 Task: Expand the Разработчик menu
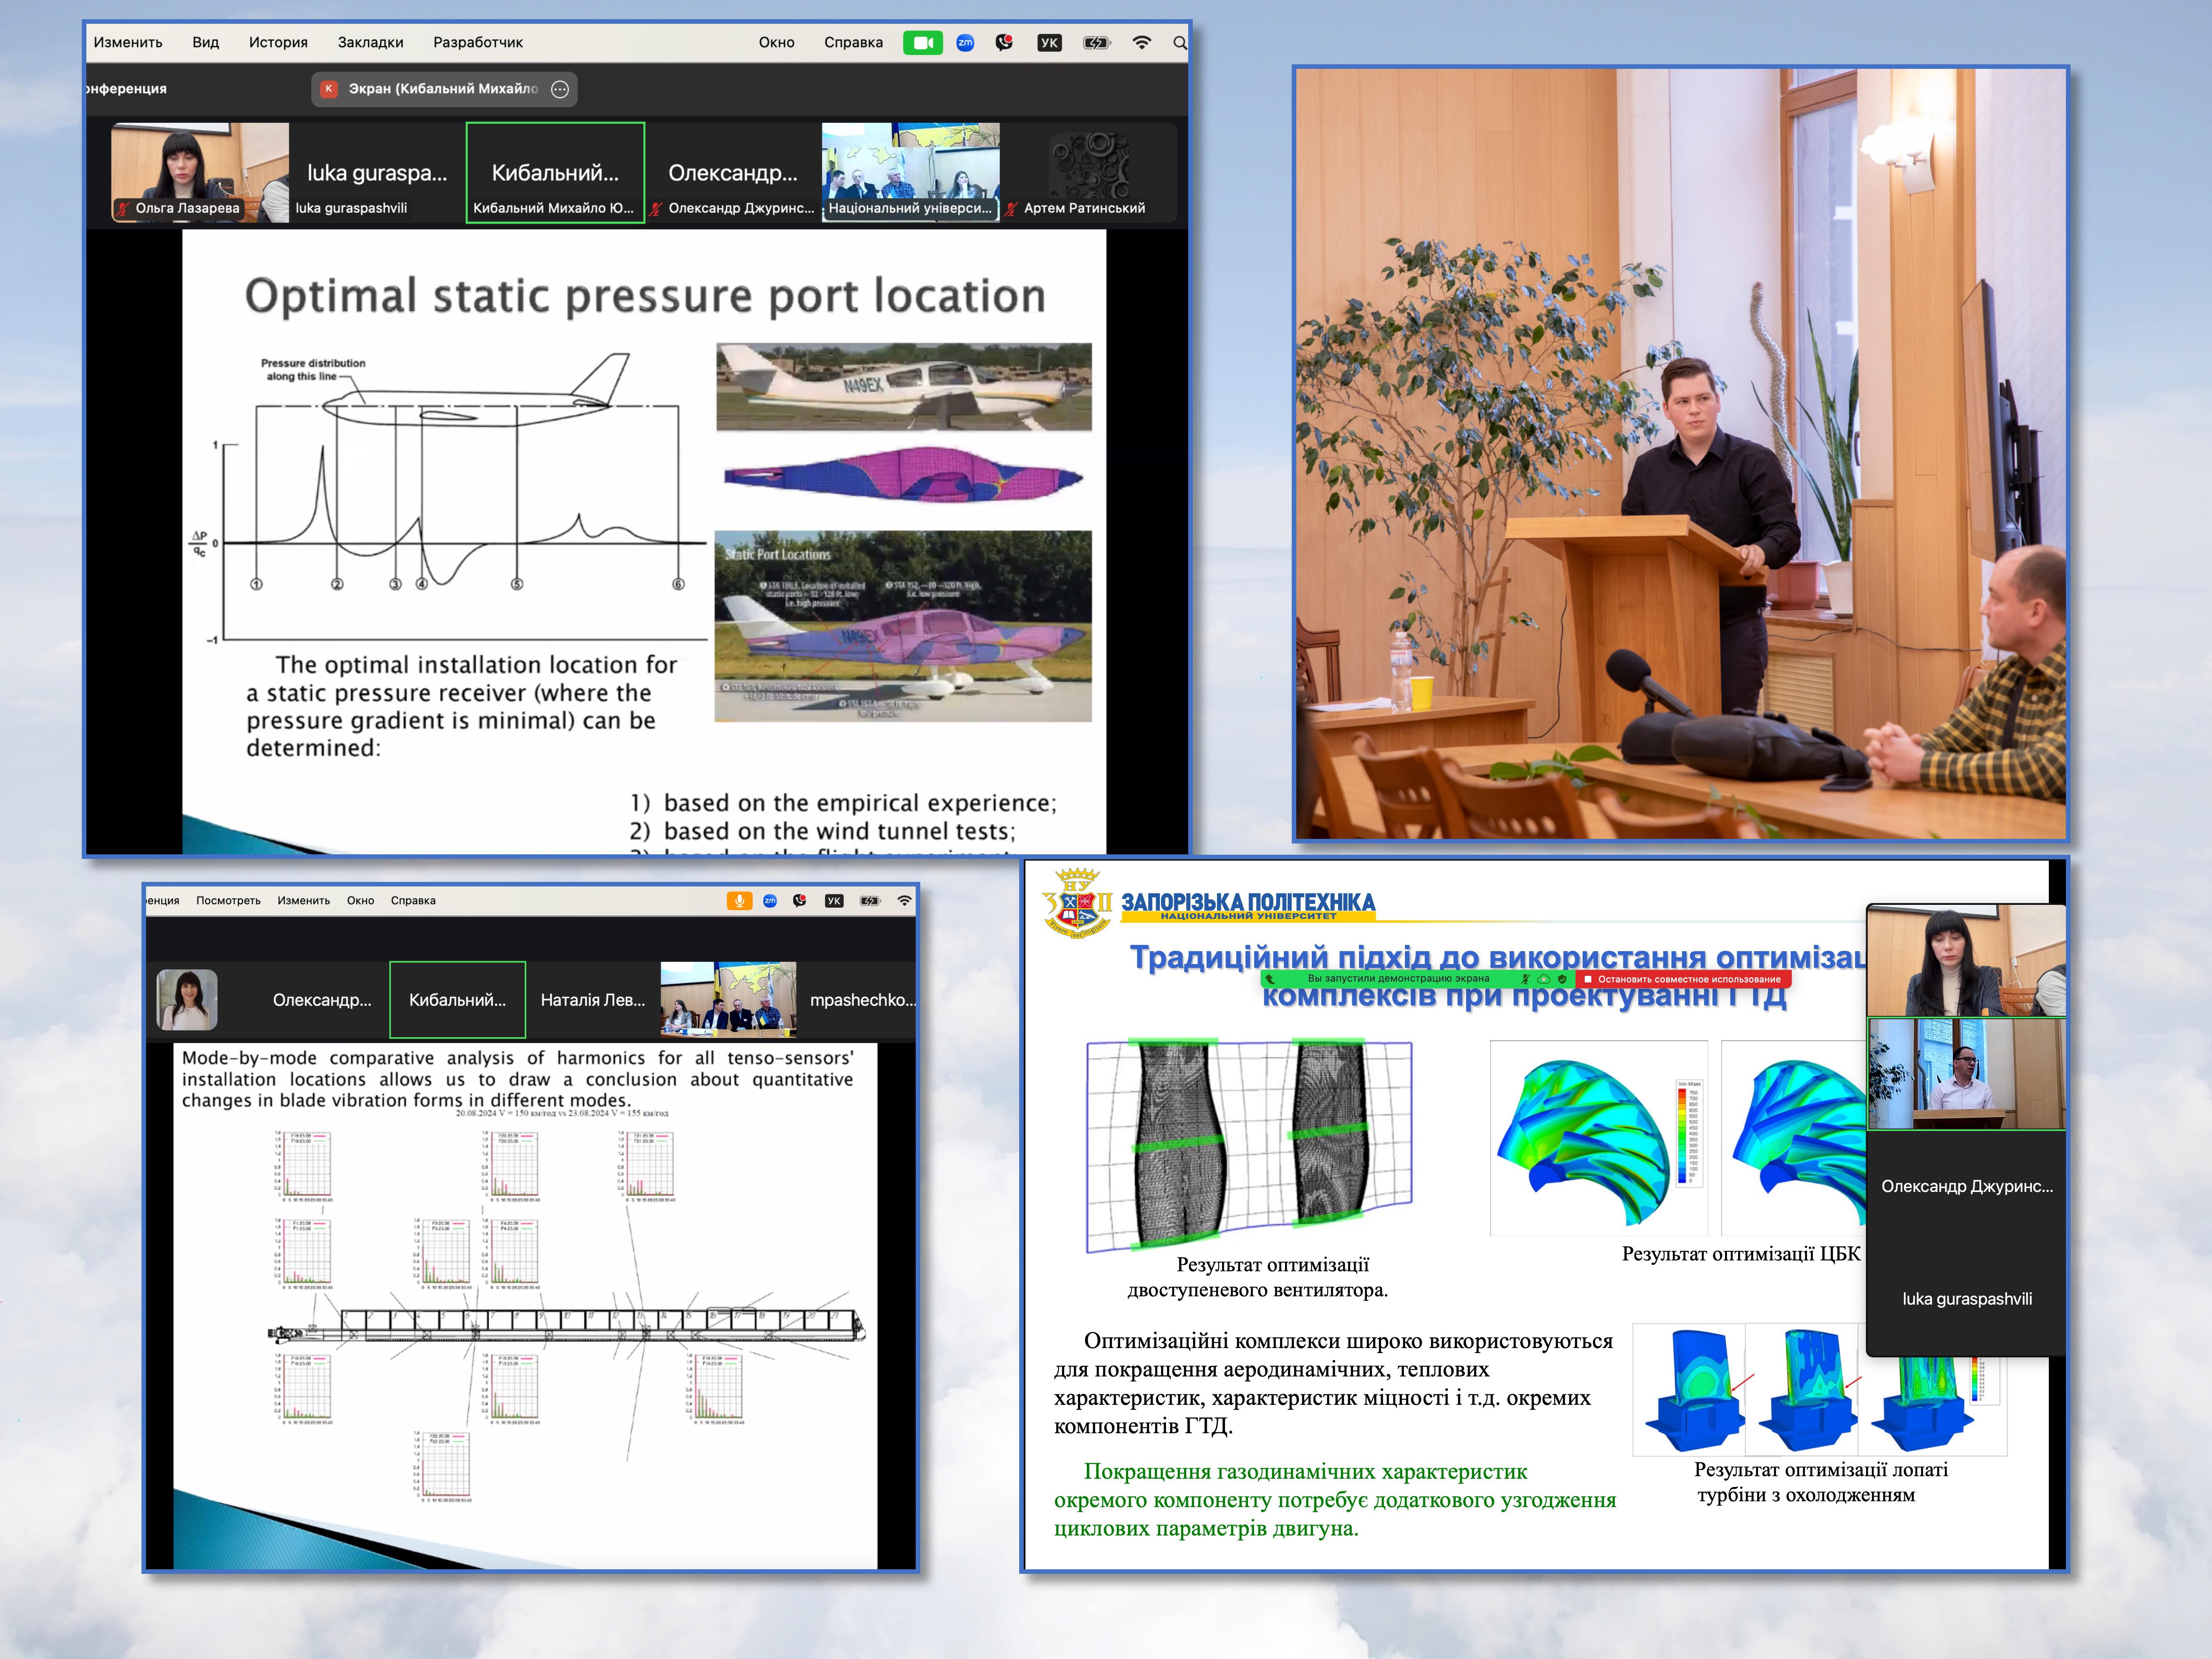click(477, 43)
